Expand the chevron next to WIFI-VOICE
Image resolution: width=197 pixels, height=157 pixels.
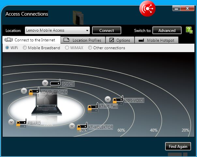click(108, 99)
